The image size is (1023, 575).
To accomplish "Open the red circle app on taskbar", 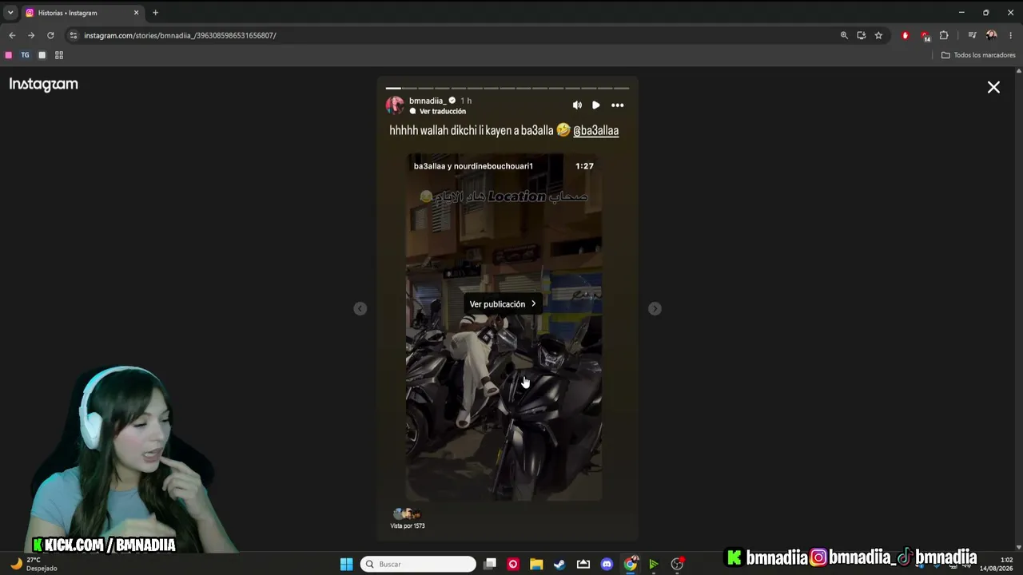I will [513, 565].
